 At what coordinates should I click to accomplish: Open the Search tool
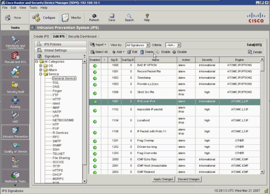[129, 18]
